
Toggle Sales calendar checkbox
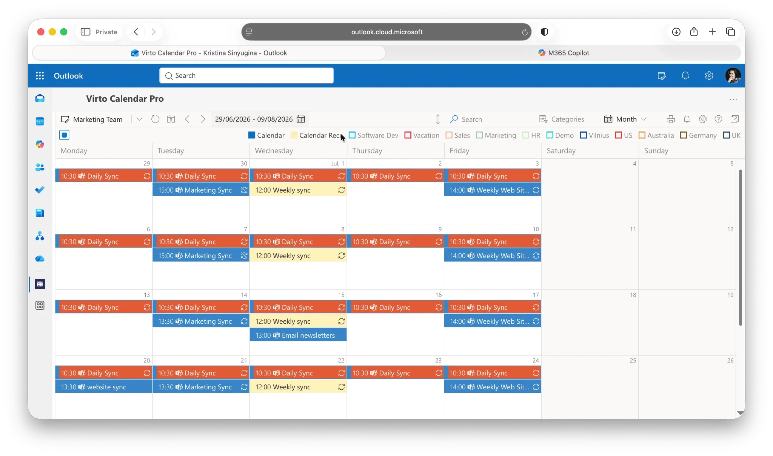[x=449, y=135]
